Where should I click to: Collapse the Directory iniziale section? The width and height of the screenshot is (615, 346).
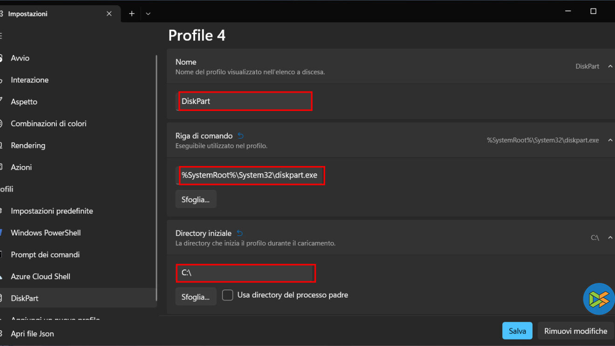pyautogui.click(x=610, y=237)
